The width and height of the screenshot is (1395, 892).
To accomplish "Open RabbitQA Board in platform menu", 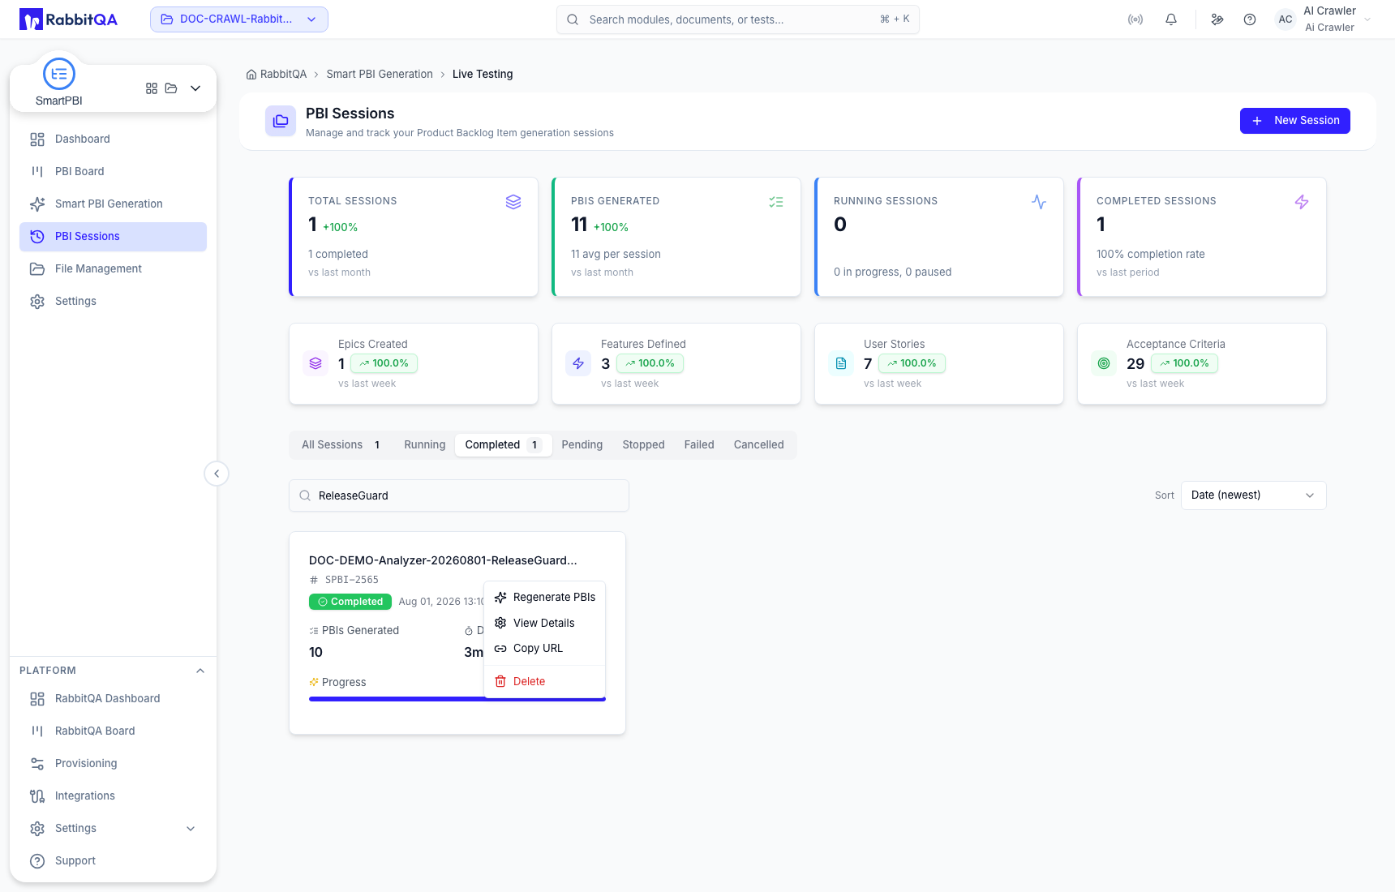I will (x=114, y=731).
